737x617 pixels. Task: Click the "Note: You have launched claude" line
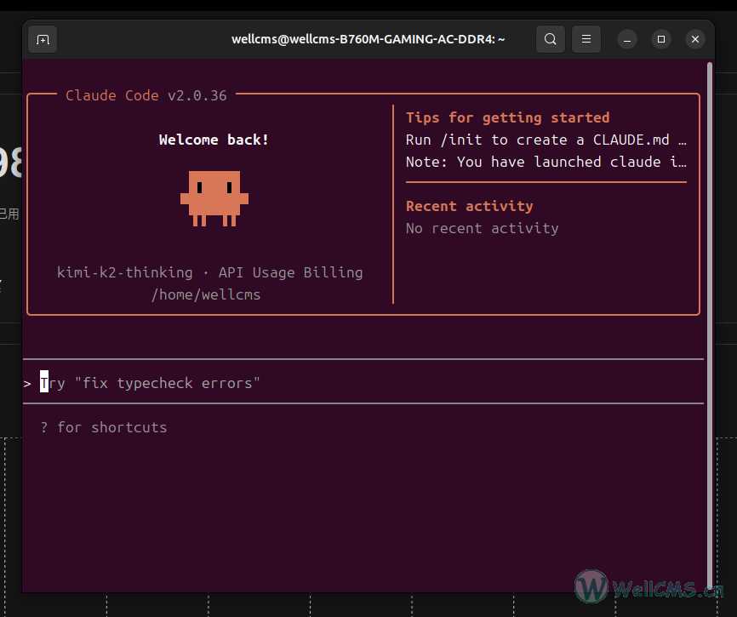[546, 162]
